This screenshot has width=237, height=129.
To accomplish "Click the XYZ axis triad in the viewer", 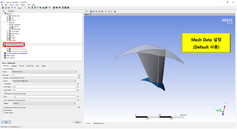I will pos(221,109).
